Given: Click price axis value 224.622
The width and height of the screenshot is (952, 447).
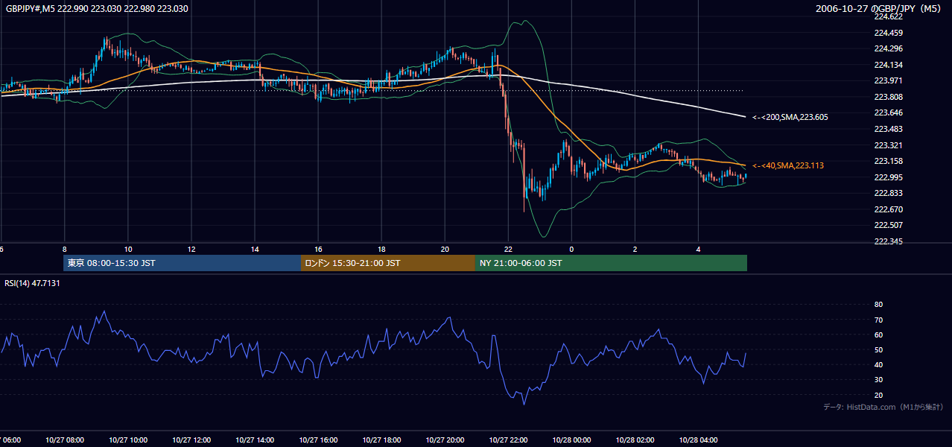Looking at the screenshot, I should click(x=888, y=16).
